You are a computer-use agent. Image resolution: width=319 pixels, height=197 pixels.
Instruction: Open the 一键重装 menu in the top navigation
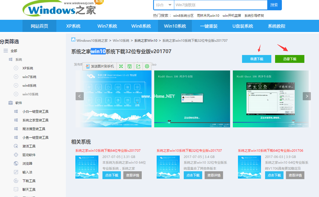click(209, 26)
